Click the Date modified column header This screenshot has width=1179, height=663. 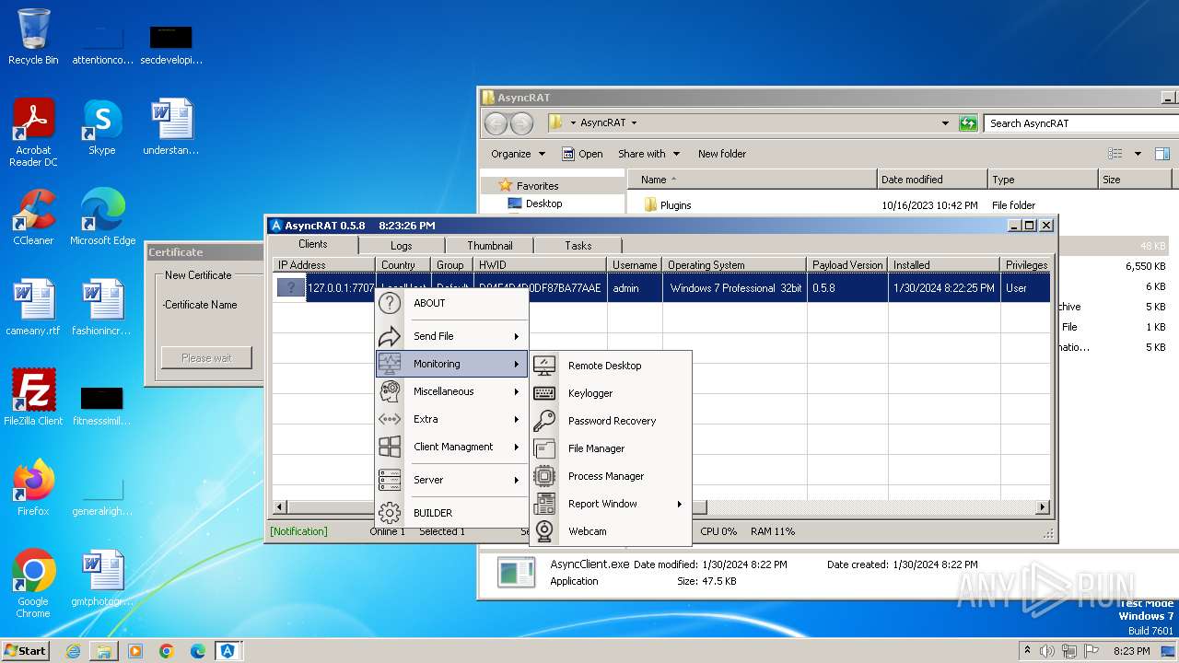click(x=932, y=180)
